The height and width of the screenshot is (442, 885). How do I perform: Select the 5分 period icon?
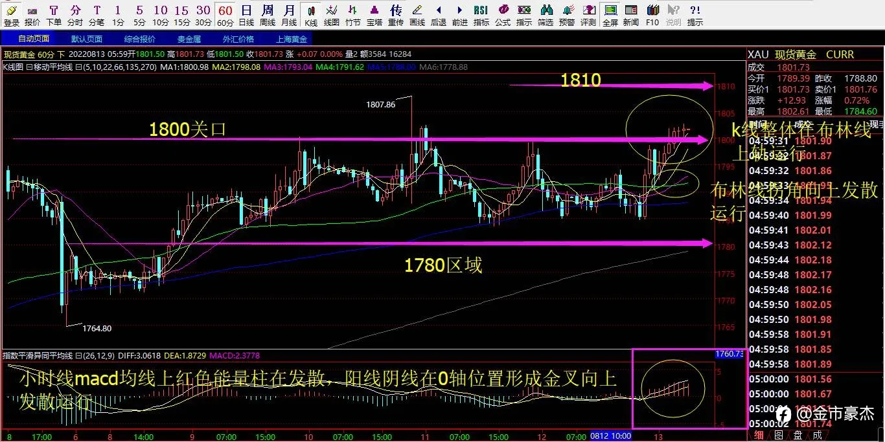[139, 14]
